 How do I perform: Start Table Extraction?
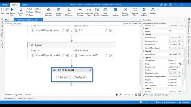click(x=105, y=12)
